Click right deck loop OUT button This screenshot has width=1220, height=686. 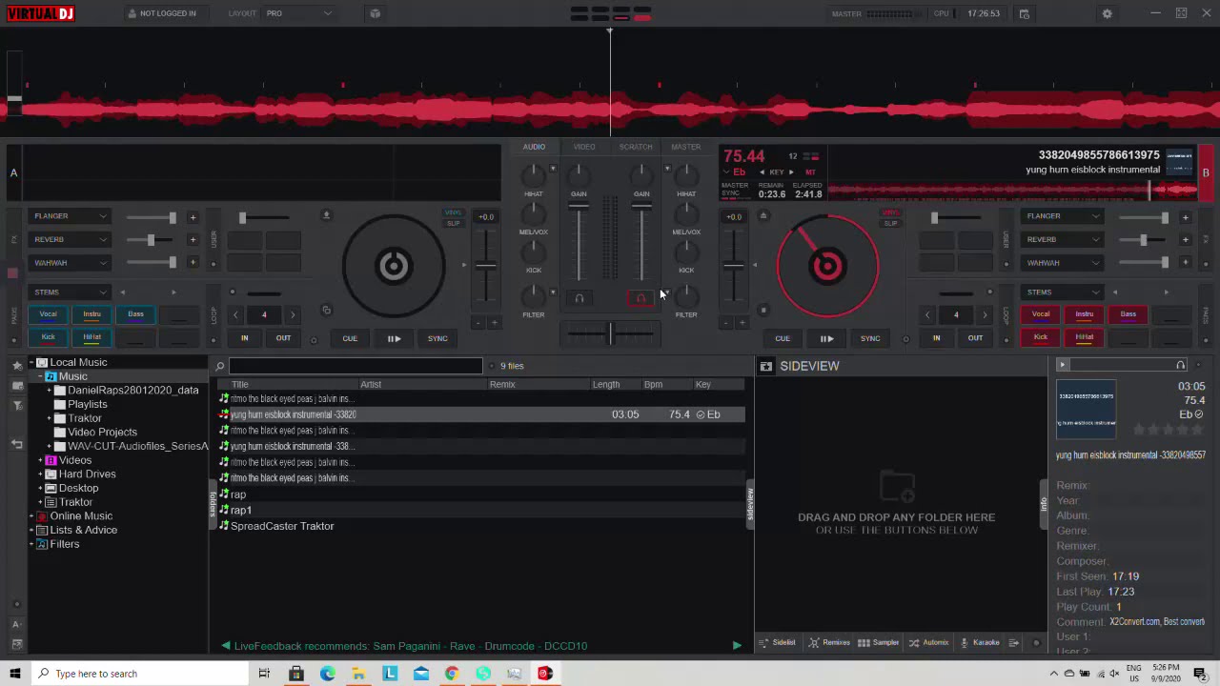pos(975,338)
